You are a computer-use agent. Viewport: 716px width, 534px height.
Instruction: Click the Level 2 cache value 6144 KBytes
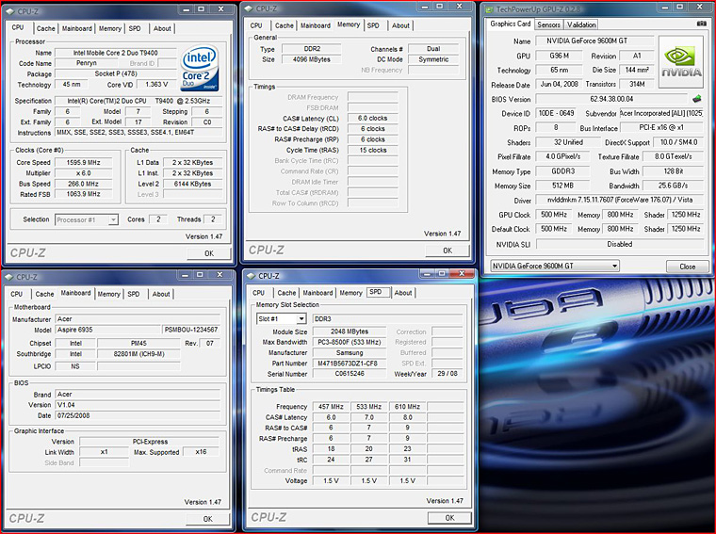[x=193, y=184]
